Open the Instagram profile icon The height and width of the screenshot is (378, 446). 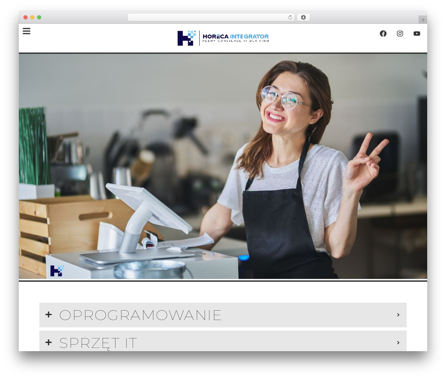pos(400,33)
